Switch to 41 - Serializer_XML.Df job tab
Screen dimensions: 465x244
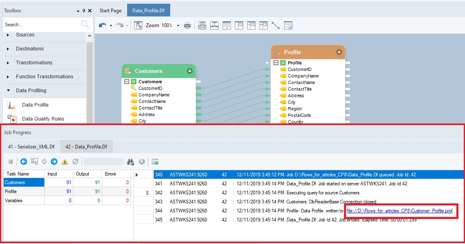[31, 146]
